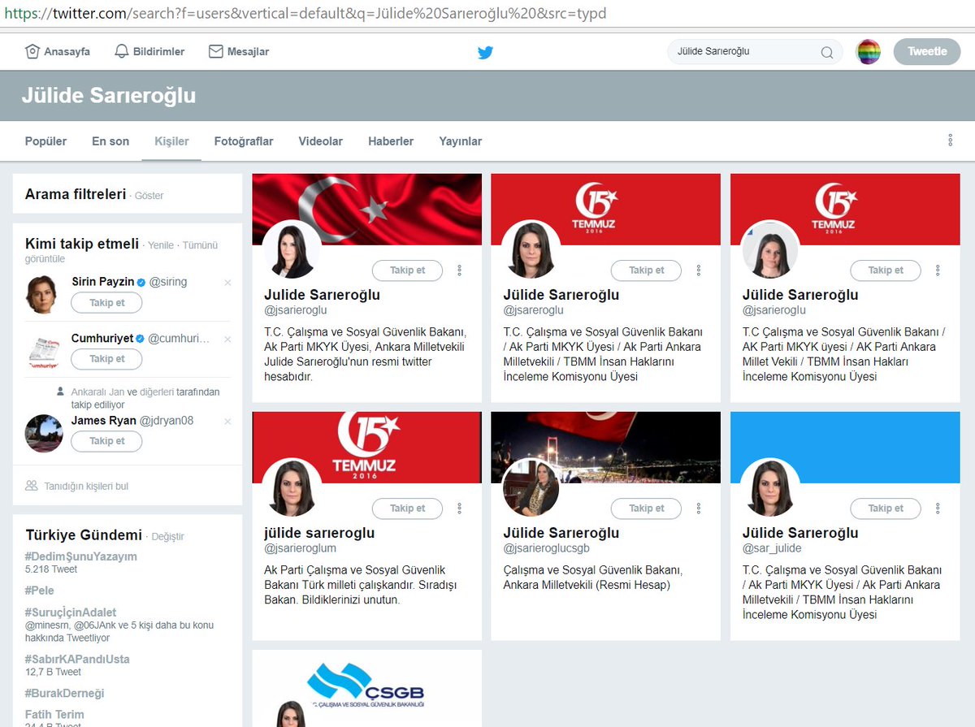
Task: Dismiss James Ryan suggestion
Action: (227, 422)
